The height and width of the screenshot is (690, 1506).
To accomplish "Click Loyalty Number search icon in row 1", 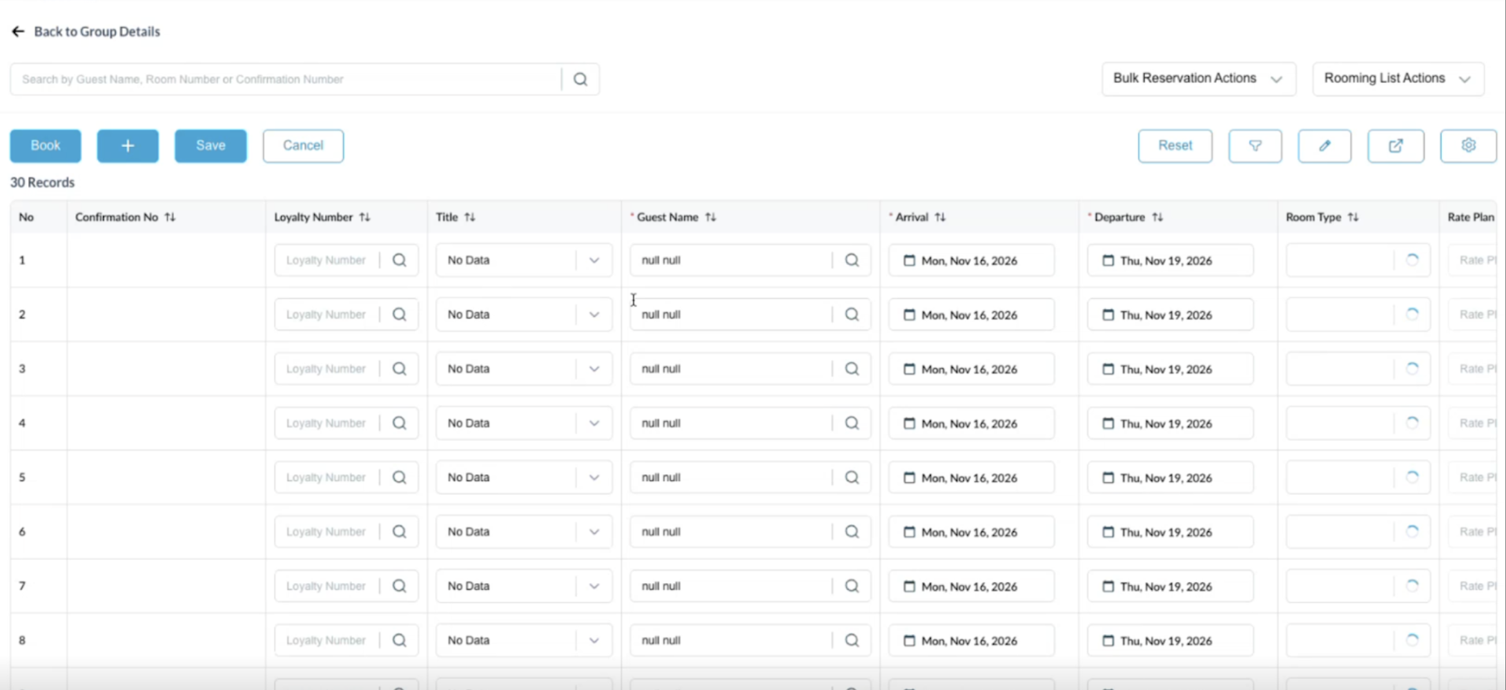I will 399,260.
